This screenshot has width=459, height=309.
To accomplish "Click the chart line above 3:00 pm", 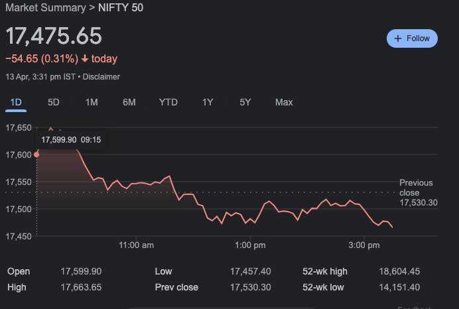I will [x=364, y=209].
